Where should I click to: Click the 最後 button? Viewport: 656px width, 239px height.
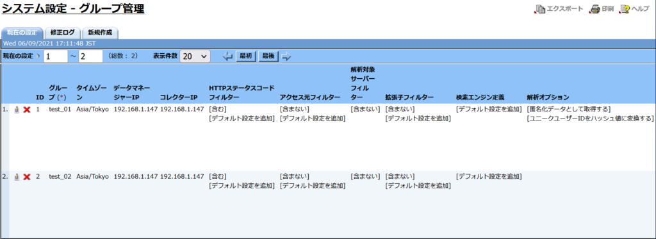(x=268, y=56)
